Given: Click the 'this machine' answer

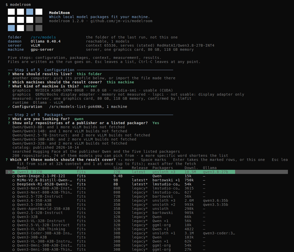Looking at the screenshot, I should click(x=120, y=82).
